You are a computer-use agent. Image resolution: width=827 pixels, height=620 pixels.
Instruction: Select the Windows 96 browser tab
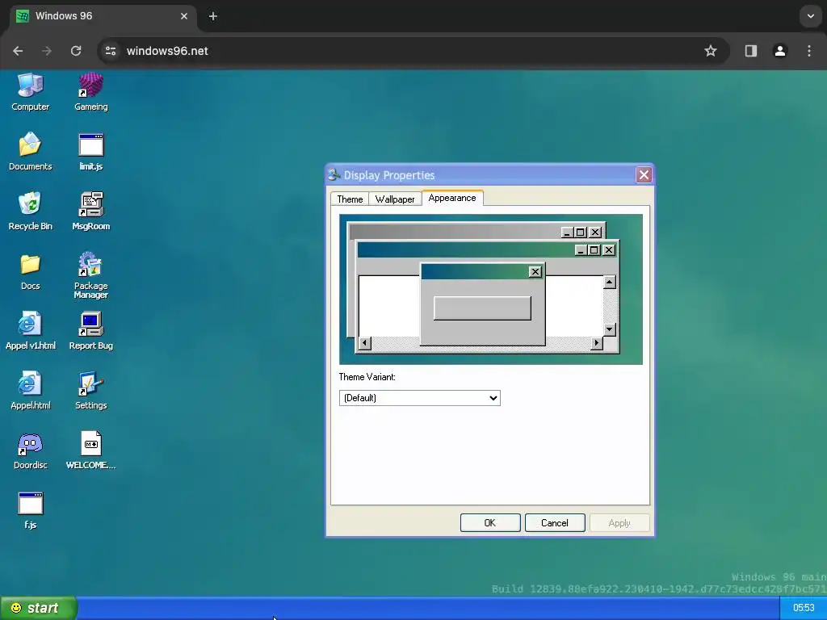click(x=103, y=16)
